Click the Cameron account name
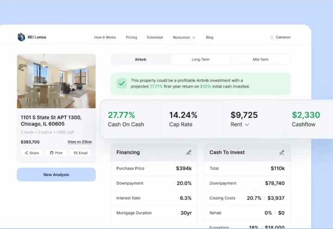 pos(283,37)
